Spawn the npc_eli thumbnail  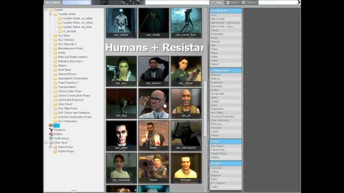[186, 103]
